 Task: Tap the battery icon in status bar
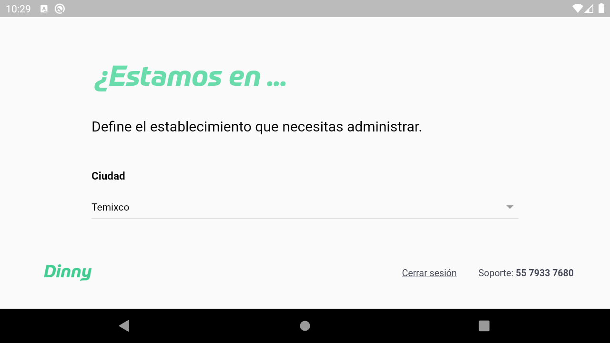pos(601,9)
